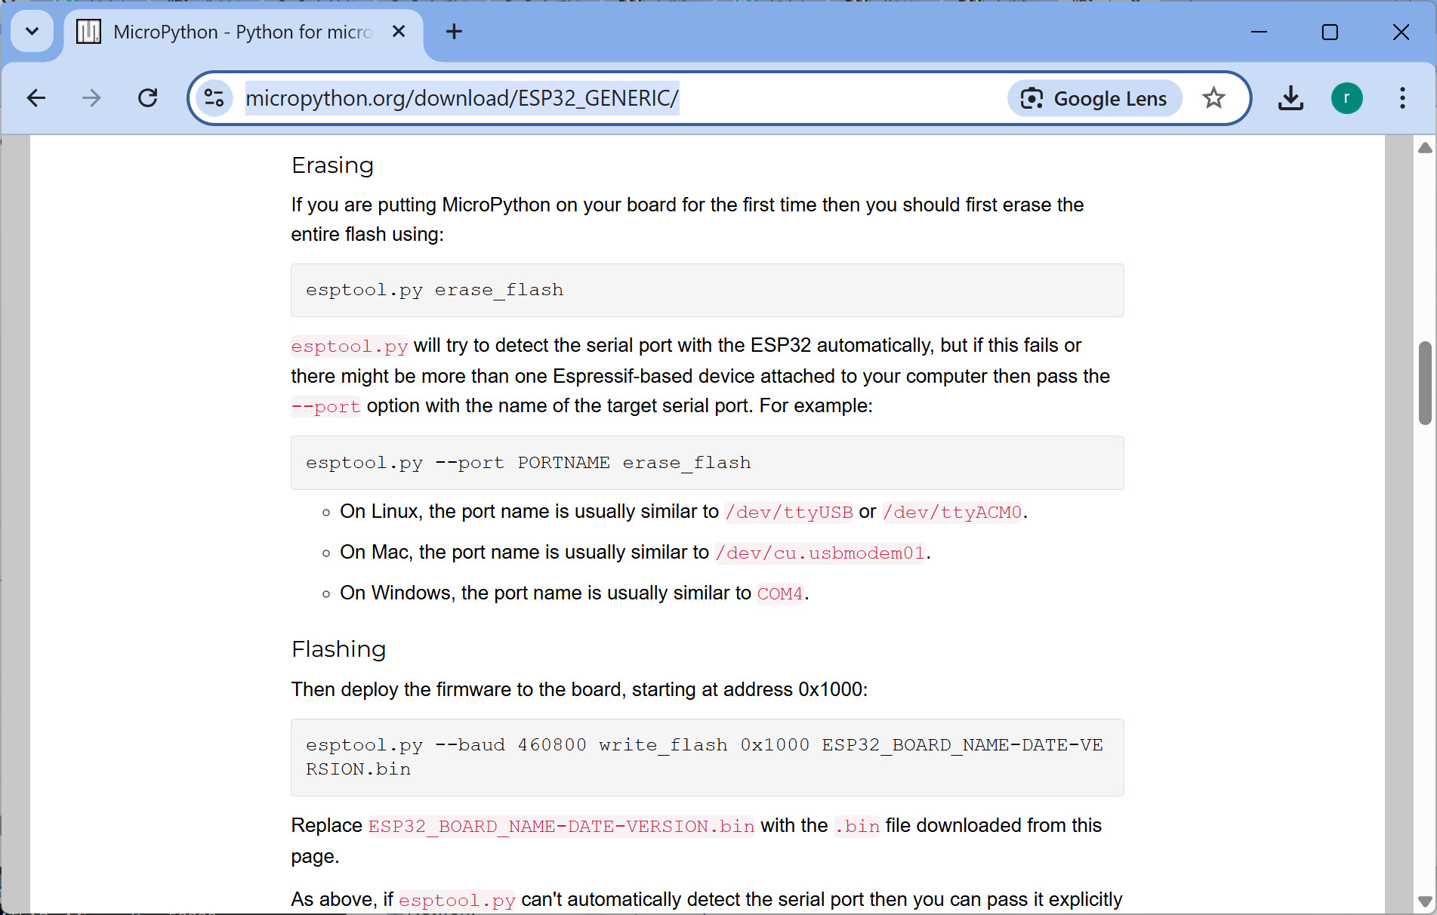This screenshot has height=915, width=1437.
Task: Reload the current page
Action: coord(148,98)
